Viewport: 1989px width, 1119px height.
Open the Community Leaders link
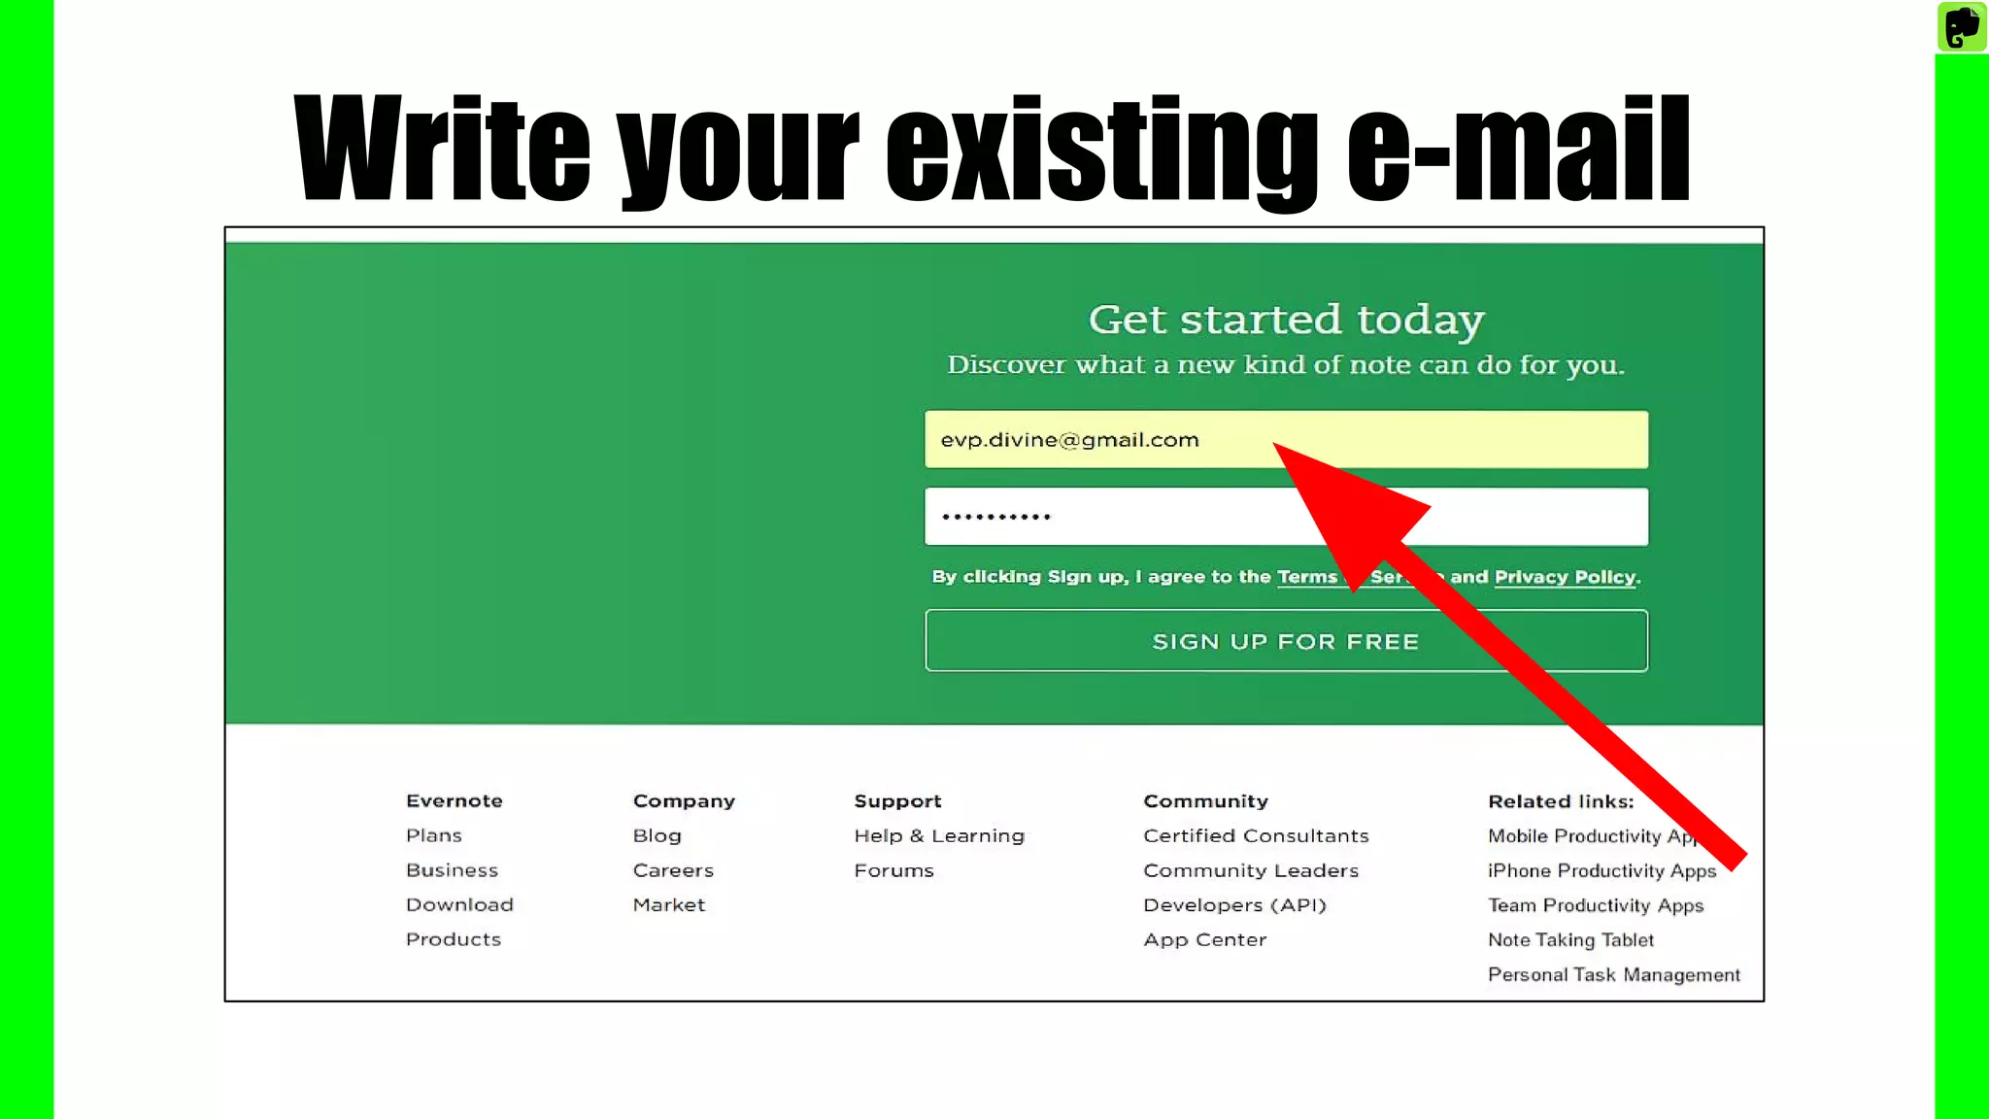pos(1251,870)
